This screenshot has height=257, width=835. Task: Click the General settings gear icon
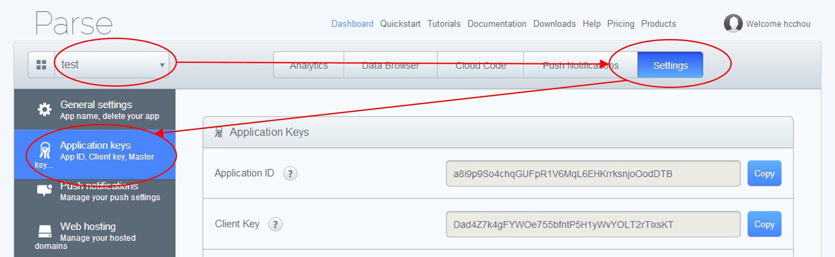[x=44, y=110]
